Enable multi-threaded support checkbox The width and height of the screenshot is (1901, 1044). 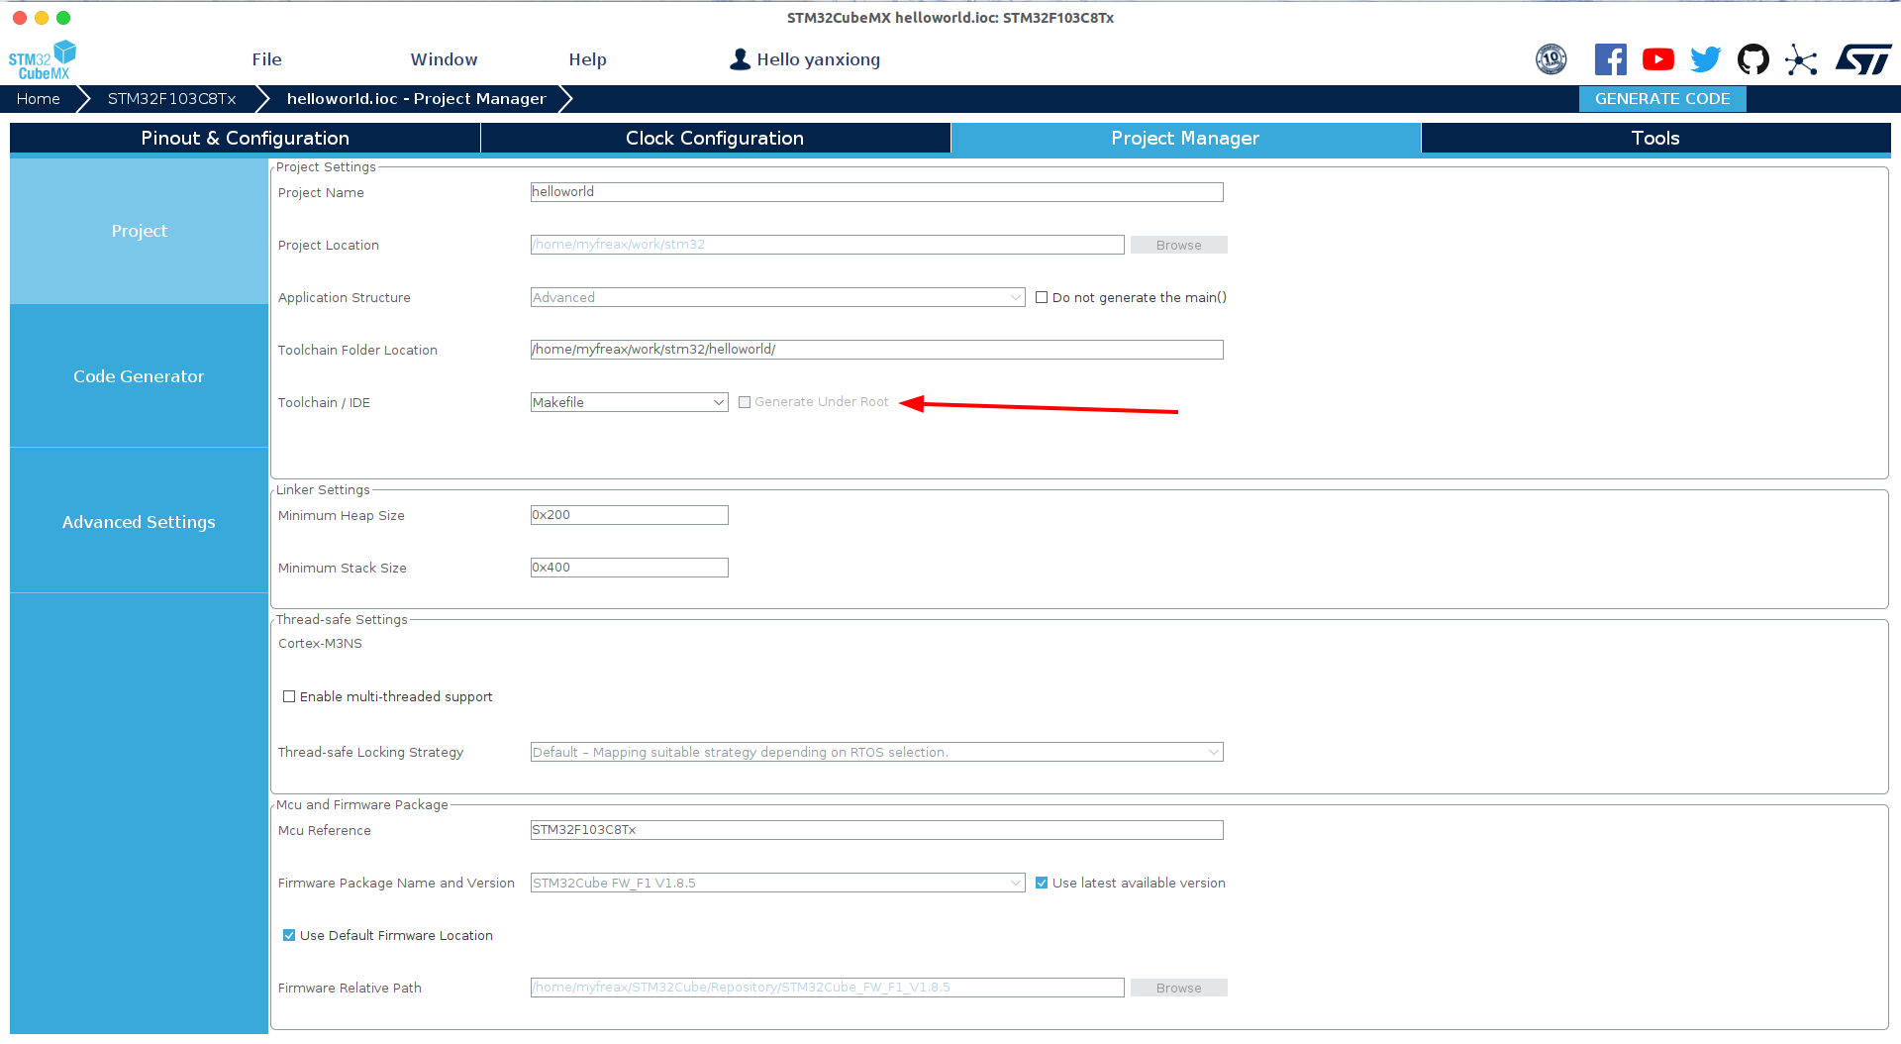(289, 696)
